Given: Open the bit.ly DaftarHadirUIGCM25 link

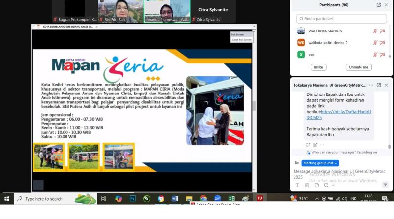Looking at the screenshot, I should [x=339, y=115].
